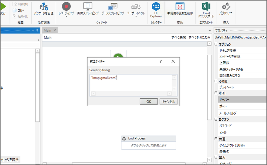Open the Recording dropdown arrow
The height and width of the screenshot is (165, 267).
point(66,17)
